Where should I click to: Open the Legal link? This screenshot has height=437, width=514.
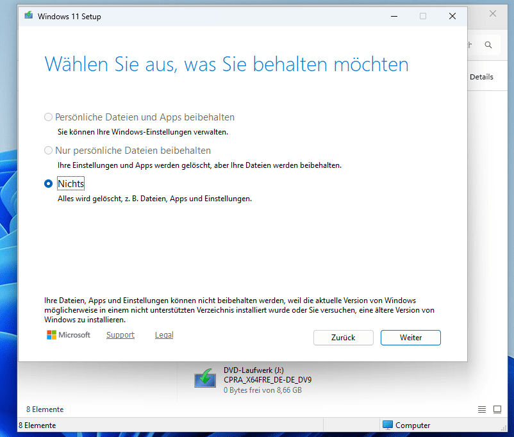pyautogui.click(x=164, y=334)
